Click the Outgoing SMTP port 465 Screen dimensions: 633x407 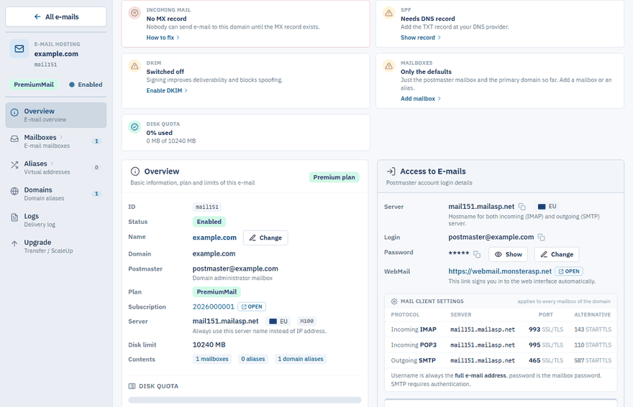point(534,360)
